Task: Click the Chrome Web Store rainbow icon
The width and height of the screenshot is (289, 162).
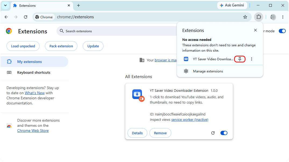Action: [9, 126]
